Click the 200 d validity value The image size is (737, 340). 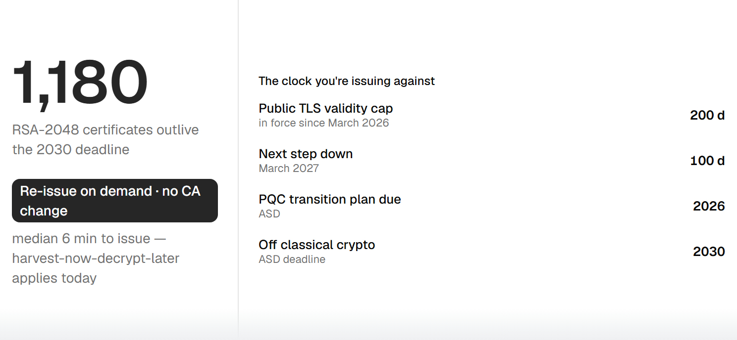point(707,115)
